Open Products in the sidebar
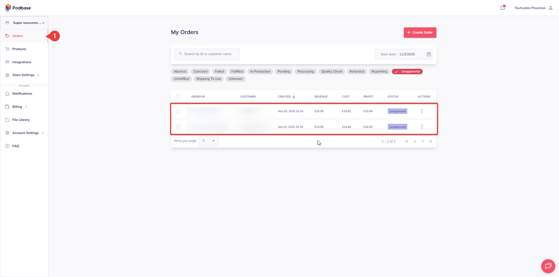Viewport: 559px width, 277px height. [19, 49]
